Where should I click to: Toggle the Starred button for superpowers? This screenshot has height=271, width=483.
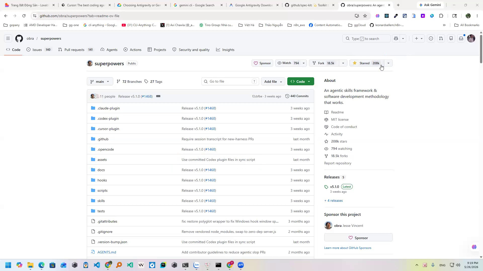(367, 63)
